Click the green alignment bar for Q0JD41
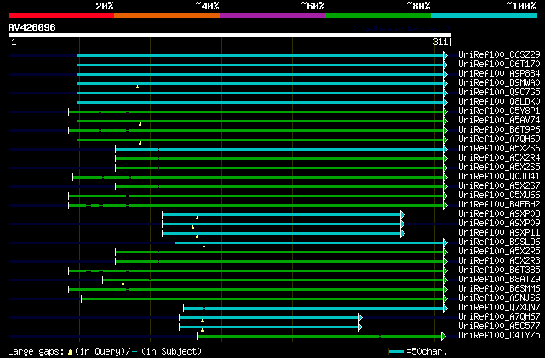The image size is (545, 358). coord(258,178)
